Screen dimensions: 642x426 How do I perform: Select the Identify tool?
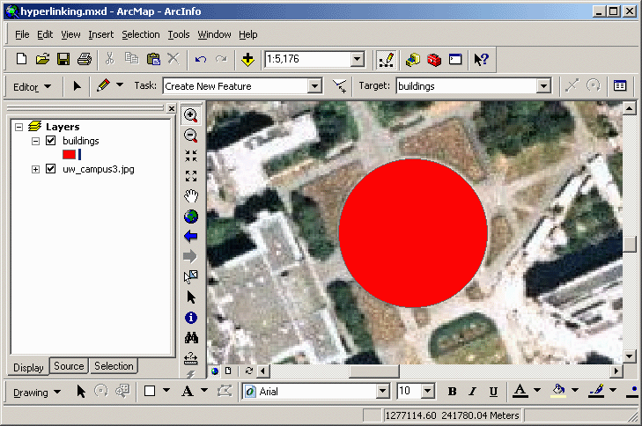(190, 318)
